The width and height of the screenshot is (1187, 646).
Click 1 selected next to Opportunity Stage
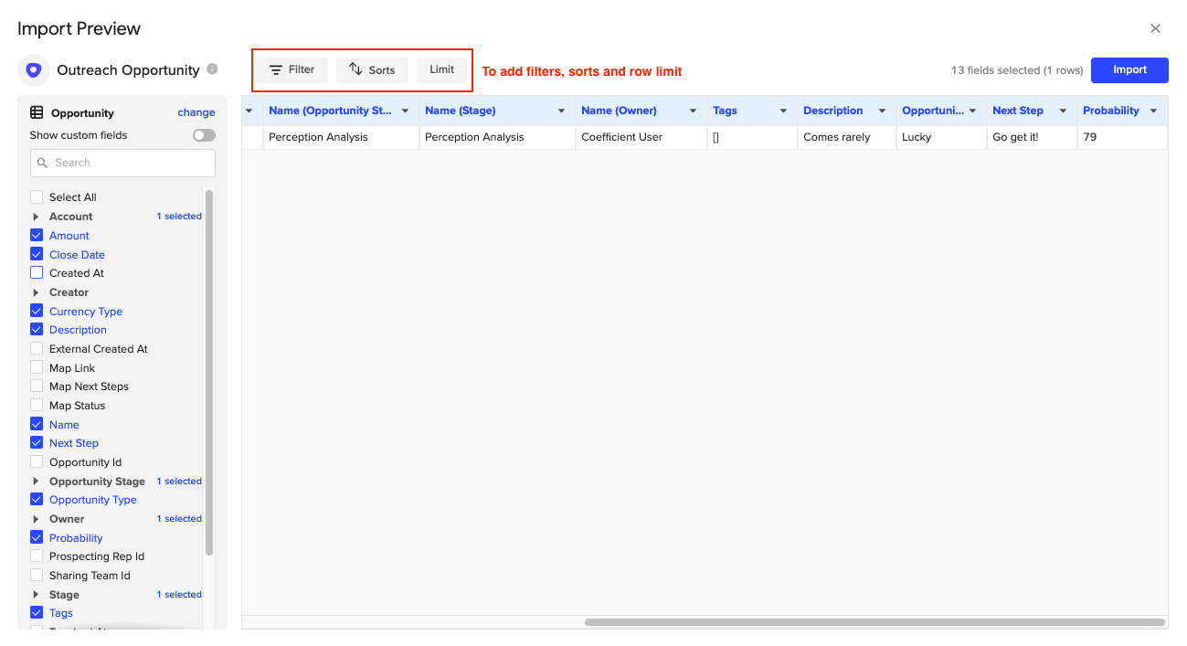[x=179, y=482]
